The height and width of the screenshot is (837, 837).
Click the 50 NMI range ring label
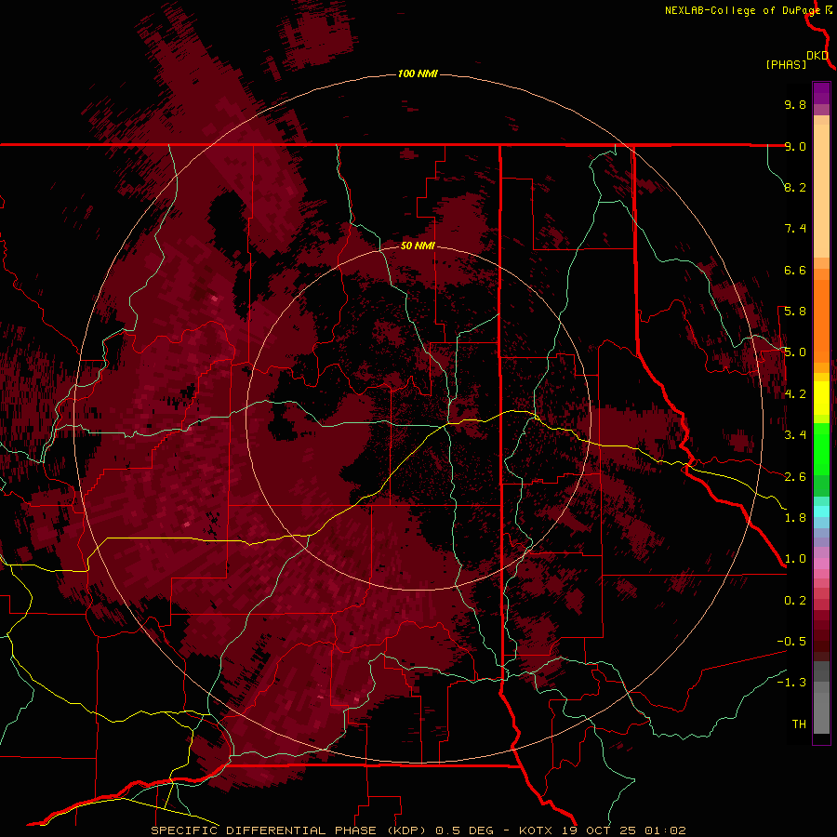pos(418,246)
